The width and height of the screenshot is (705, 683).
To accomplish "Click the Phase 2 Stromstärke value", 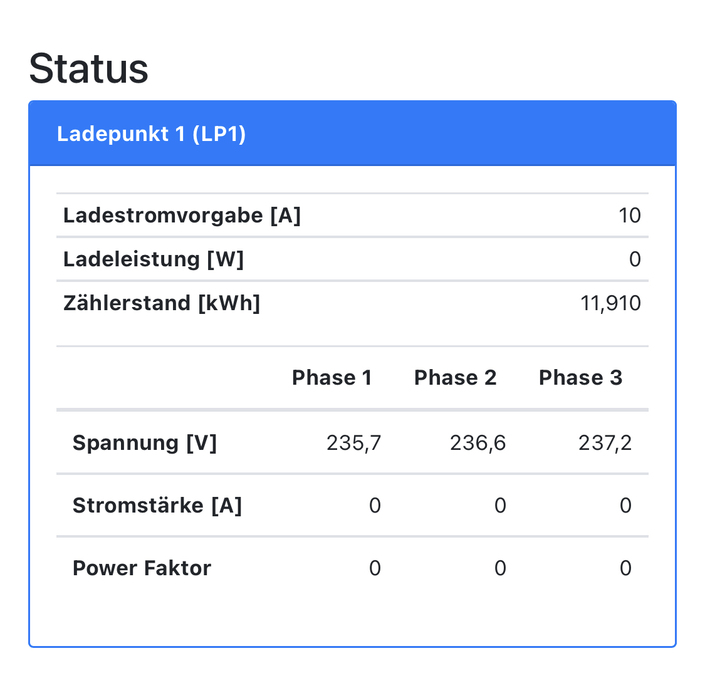I will [x=499, y=506].
